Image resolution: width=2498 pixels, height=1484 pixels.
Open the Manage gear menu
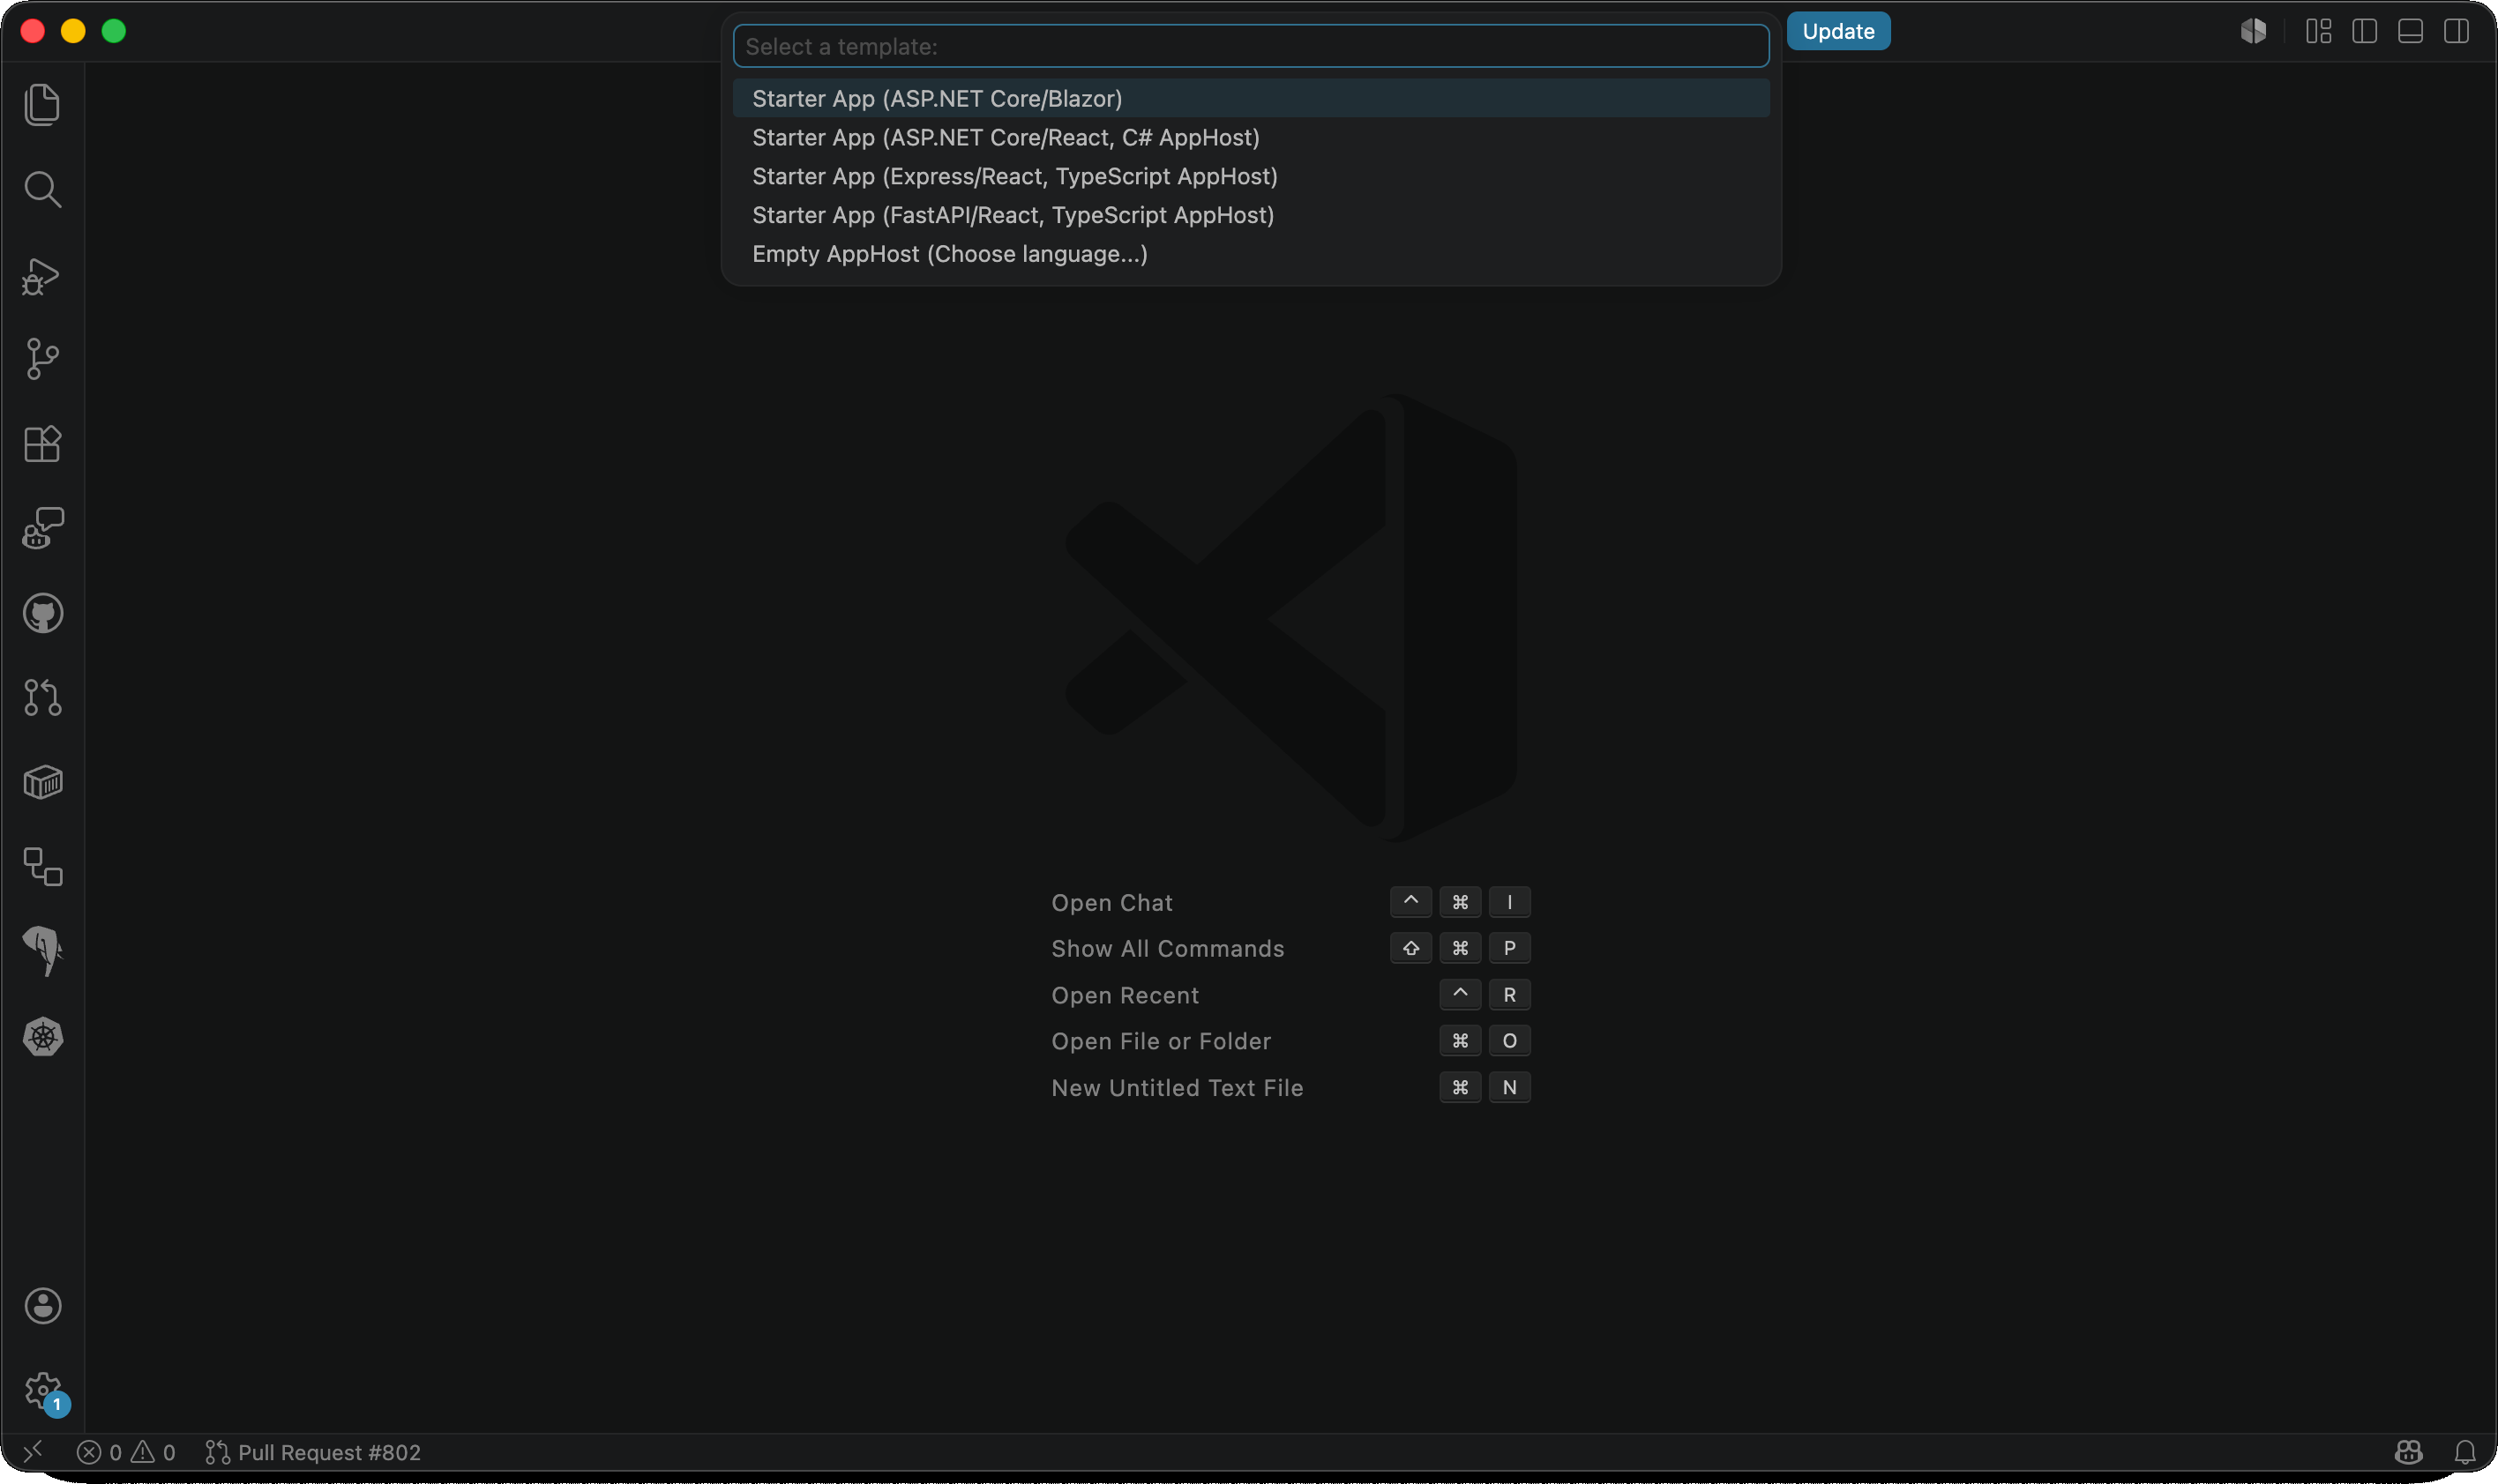coord(42,1390)
